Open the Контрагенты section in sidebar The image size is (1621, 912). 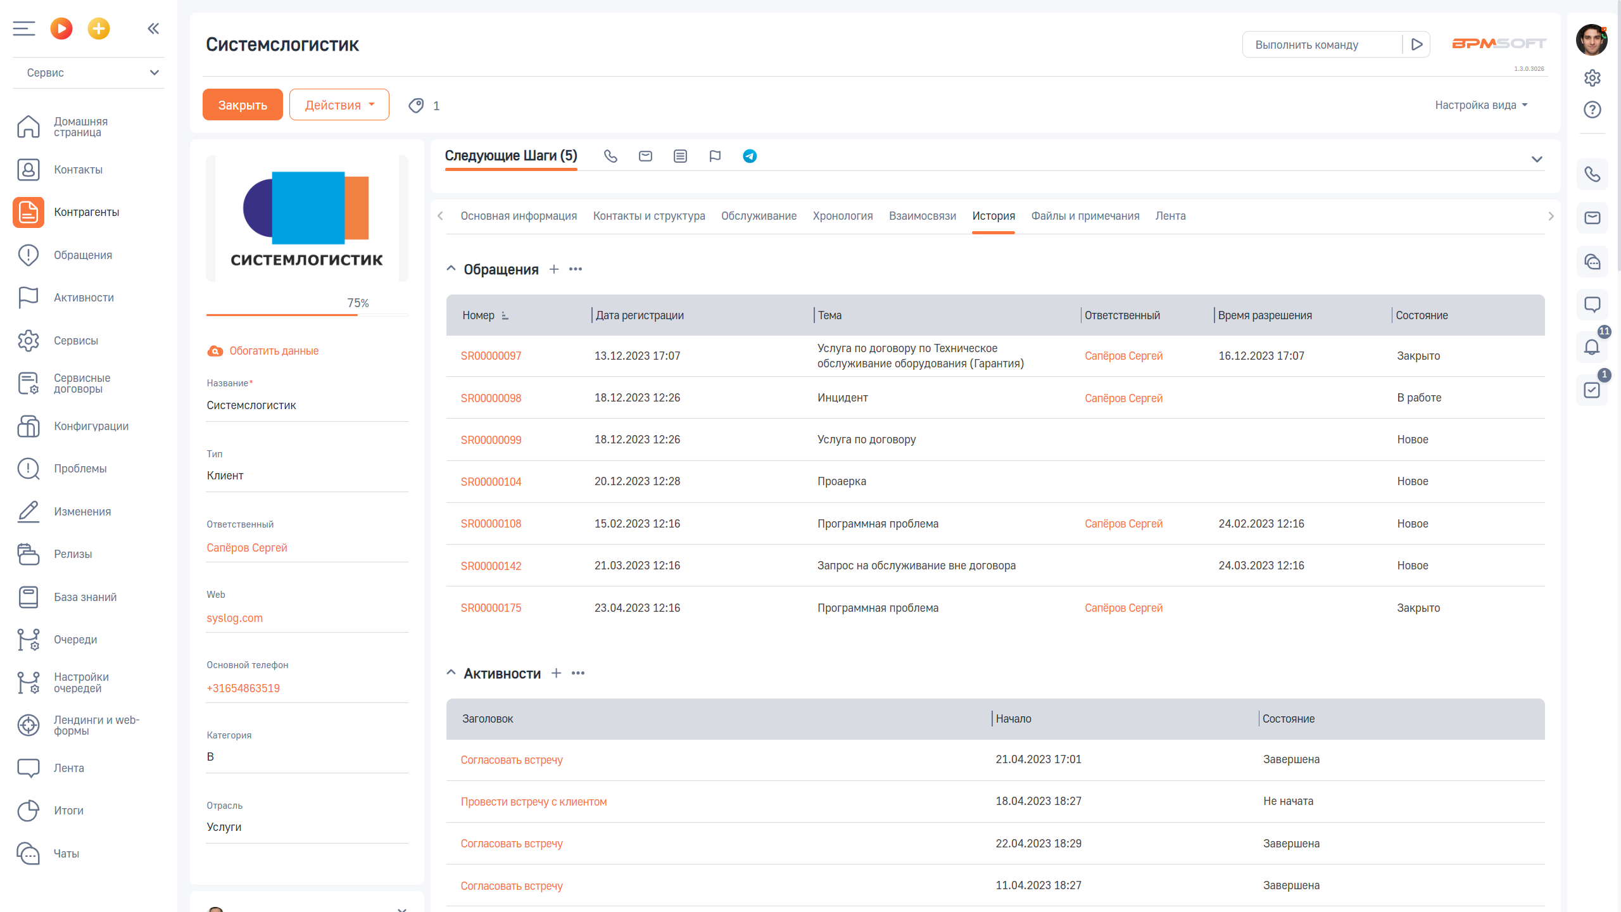click(86, 212)
